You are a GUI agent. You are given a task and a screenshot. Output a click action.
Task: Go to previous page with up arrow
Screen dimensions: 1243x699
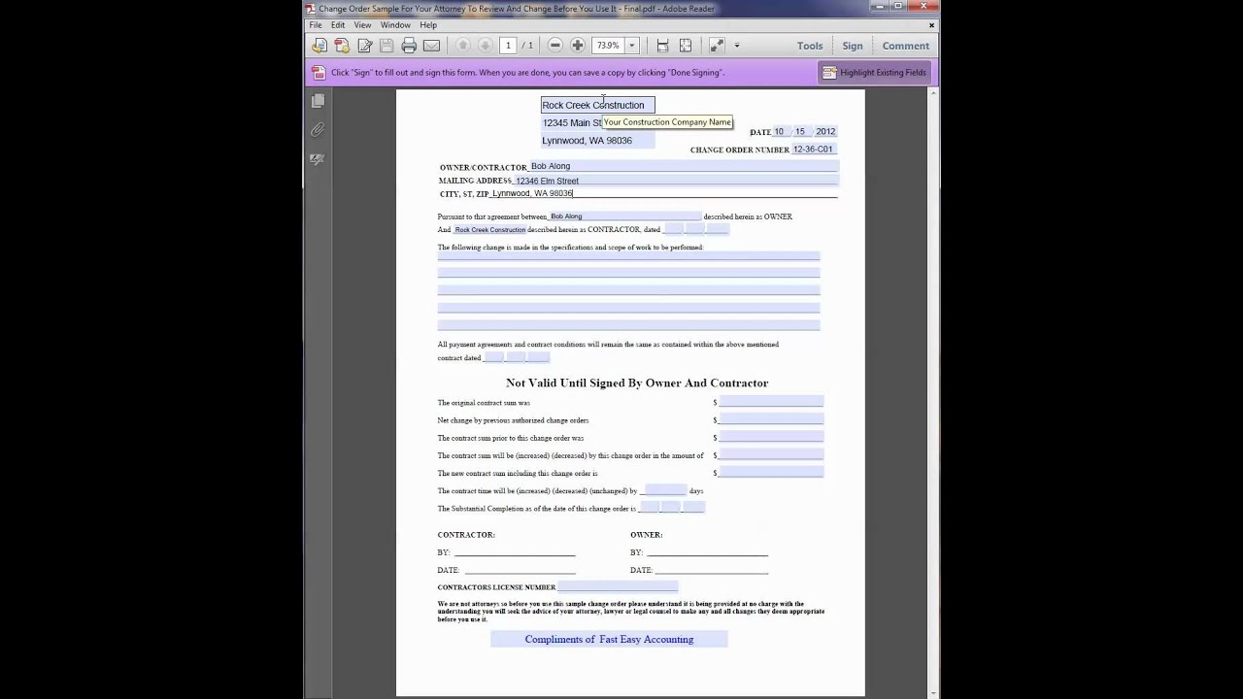(x=462, y=46)
